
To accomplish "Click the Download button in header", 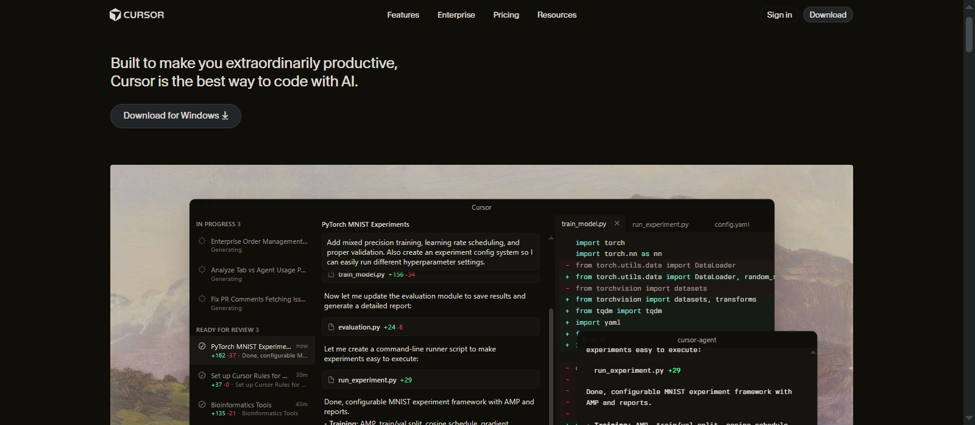I will [828, 15].
